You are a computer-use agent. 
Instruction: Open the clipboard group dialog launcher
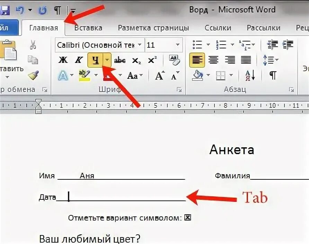click(x=45, y=90)
